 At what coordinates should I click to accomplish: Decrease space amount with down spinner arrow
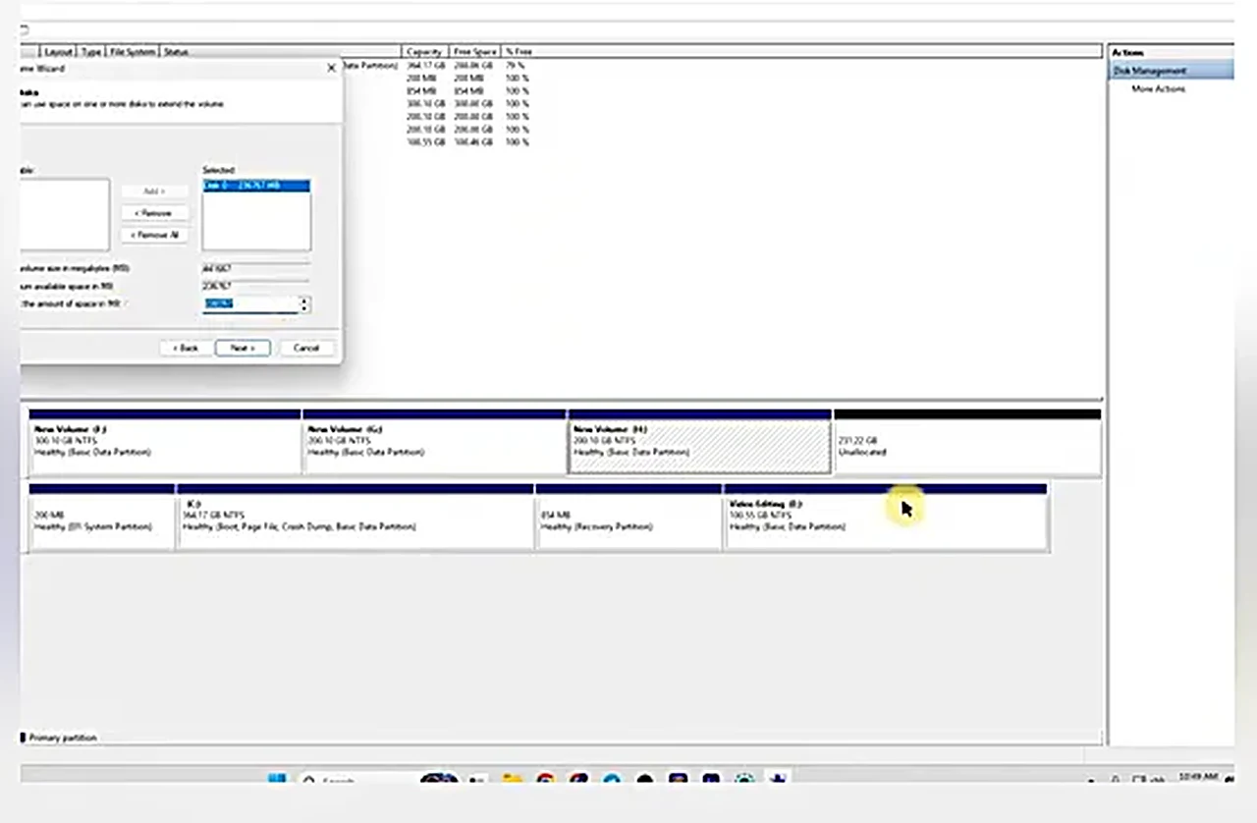[304, 309]
